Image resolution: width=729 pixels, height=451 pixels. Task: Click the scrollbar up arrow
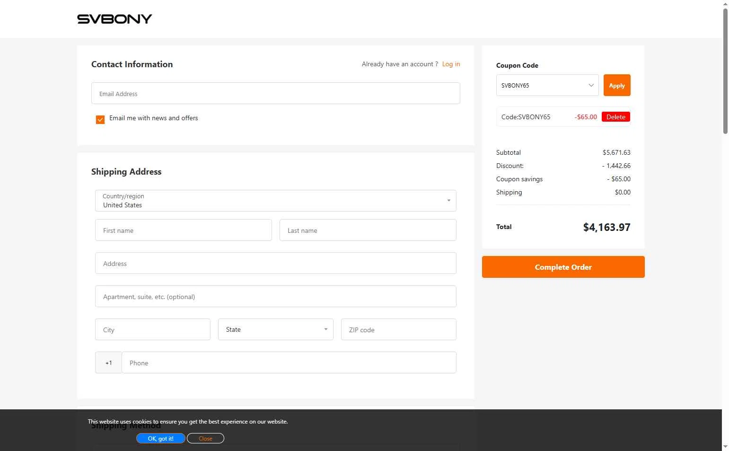pyautogui.click(x=725, y=4)
